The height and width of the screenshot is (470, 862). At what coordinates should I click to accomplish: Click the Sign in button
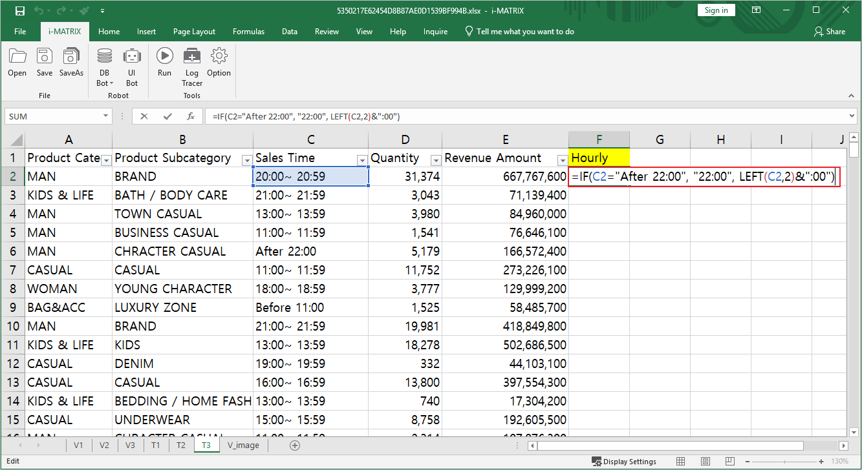point(716,10)
